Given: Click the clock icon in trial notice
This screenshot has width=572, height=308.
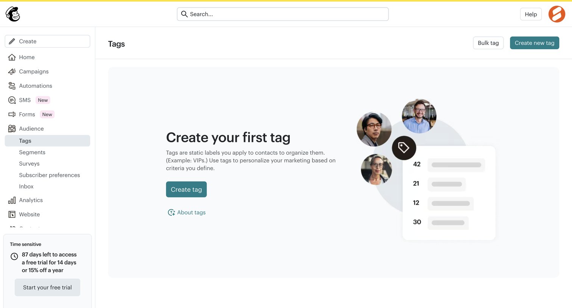Looking at the screenshot, I should click(x=14, y=256).
